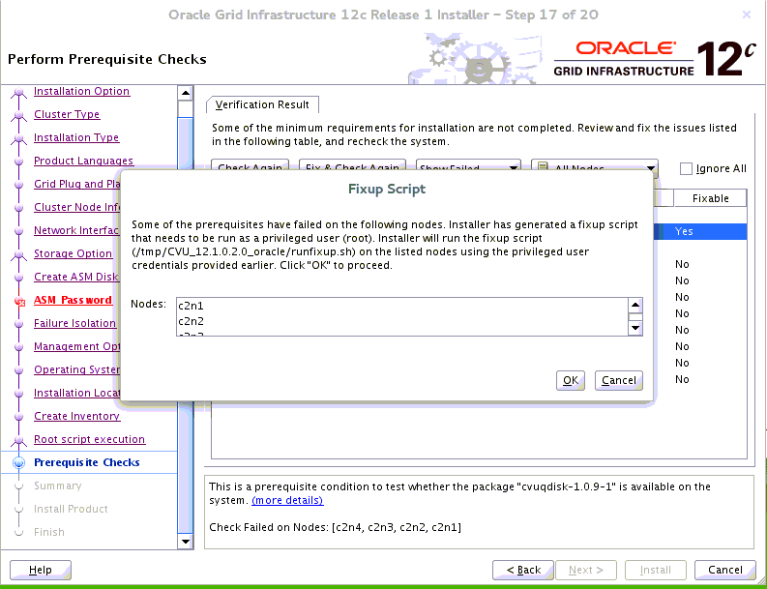Click the Prerequisite Checks current-step icon
This screenshot has height=589, width=767.
pyautogui.click(x=19, y=462)
